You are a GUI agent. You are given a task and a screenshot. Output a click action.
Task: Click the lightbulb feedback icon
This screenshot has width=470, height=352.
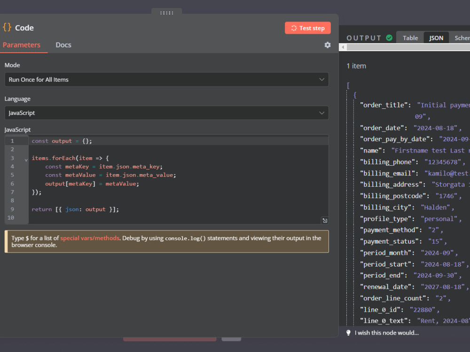pos(348,333)
